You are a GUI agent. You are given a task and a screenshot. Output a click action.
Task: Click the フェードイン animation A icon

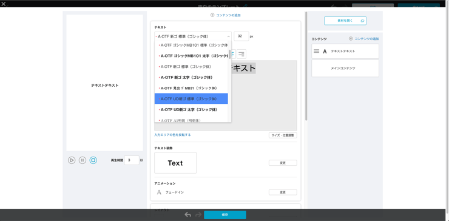tap(159, 192)
